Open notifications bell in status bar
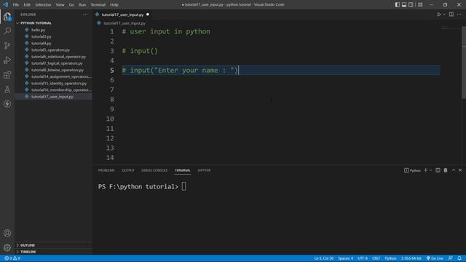 pos(459,258)
